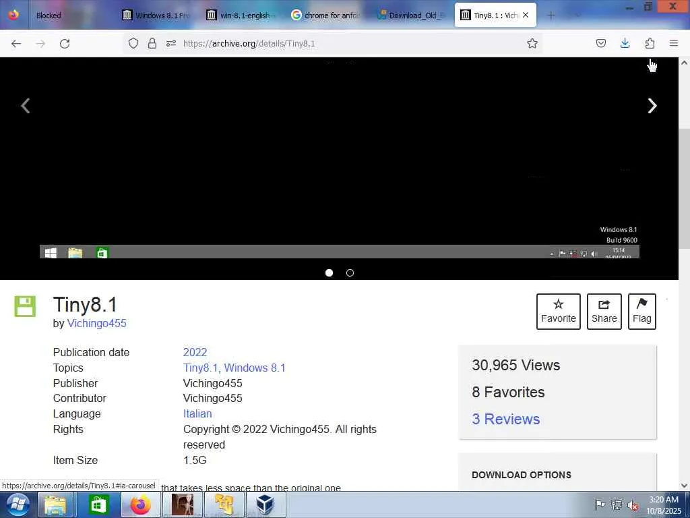Screen dimensions: 690x518
Task: Bookmark this page with the star icon
Action: pyautogui.click(x=532, y=43)
